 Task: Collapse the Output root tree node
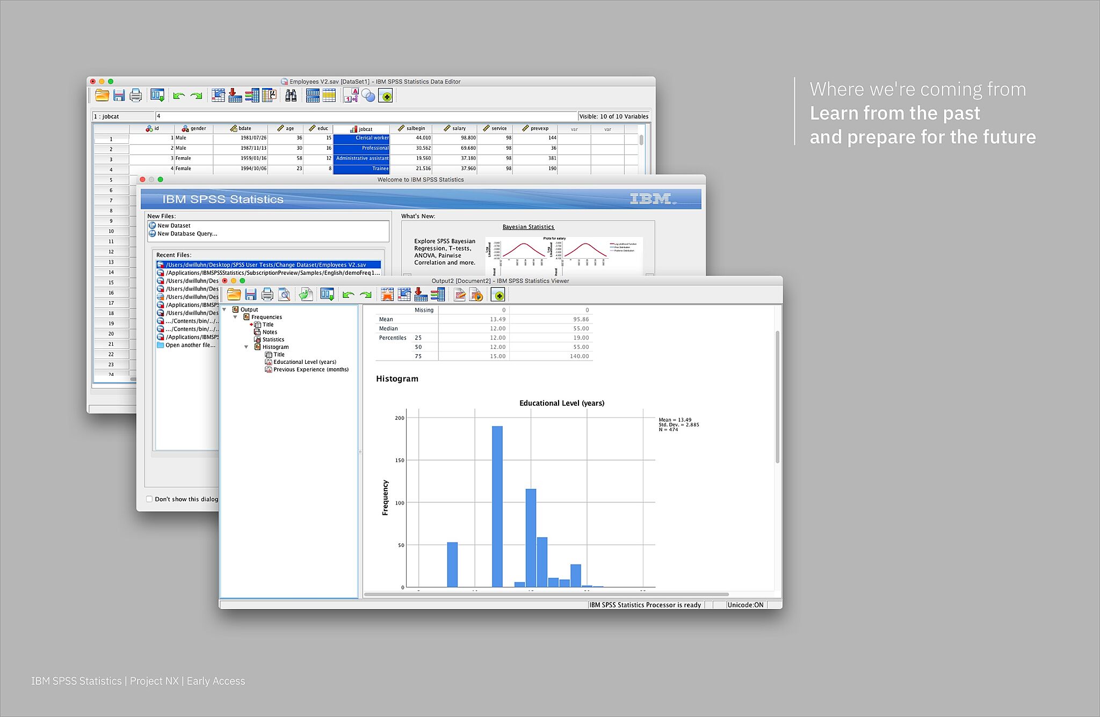[224, 310]
